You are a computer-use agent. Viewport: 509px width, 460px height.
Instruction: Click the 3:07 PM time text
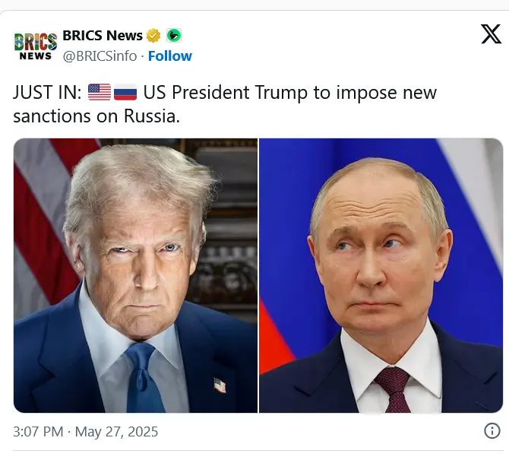(x=38, y=432)
